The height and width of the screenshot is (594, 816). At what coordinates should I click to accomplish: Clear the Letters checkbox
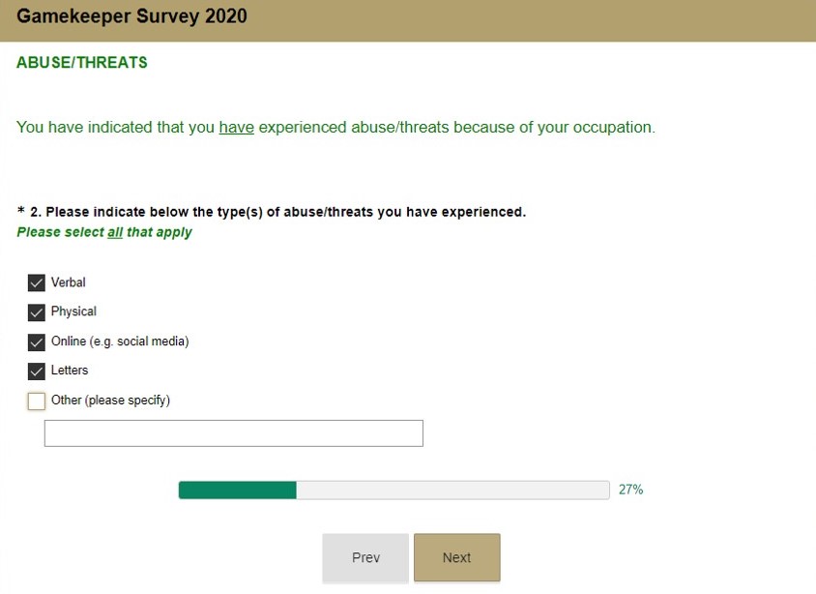(37, 371)
